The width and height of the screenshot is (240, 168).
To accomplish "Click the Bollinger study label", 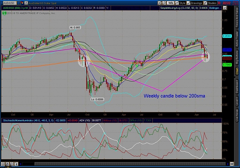I will tap(215, 8).
